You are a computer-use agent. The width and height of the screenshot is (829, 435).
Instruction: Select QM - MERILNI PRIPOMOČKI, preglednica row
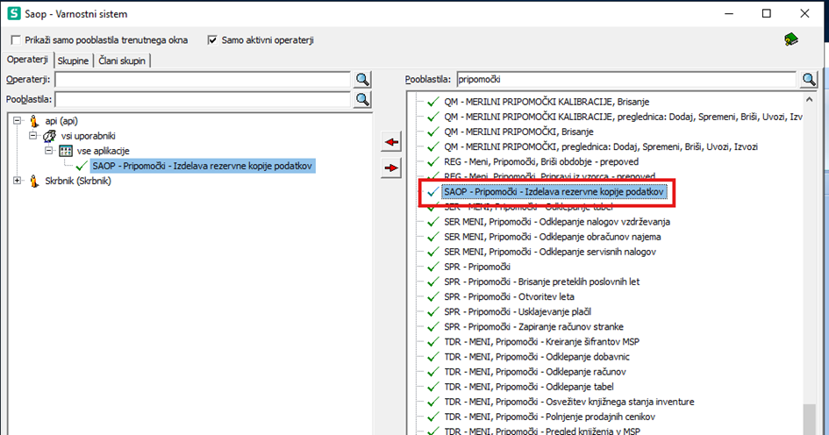coord(601,146)
